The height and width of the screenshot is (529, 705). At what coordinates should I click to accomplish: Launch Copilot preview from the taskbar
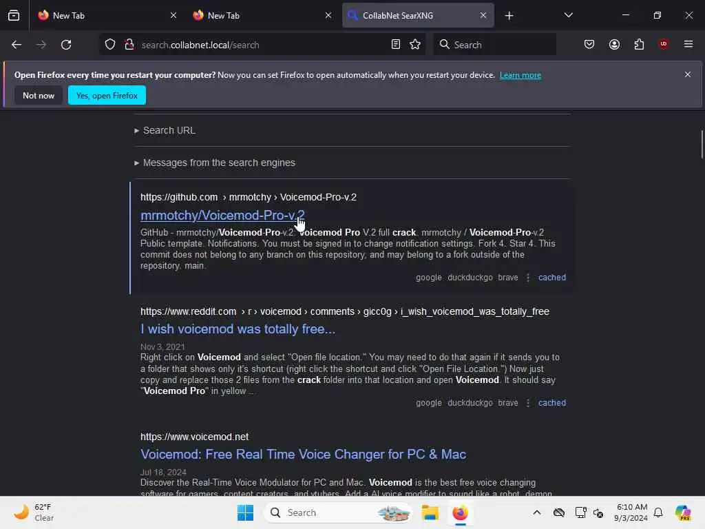click(683, 512)
